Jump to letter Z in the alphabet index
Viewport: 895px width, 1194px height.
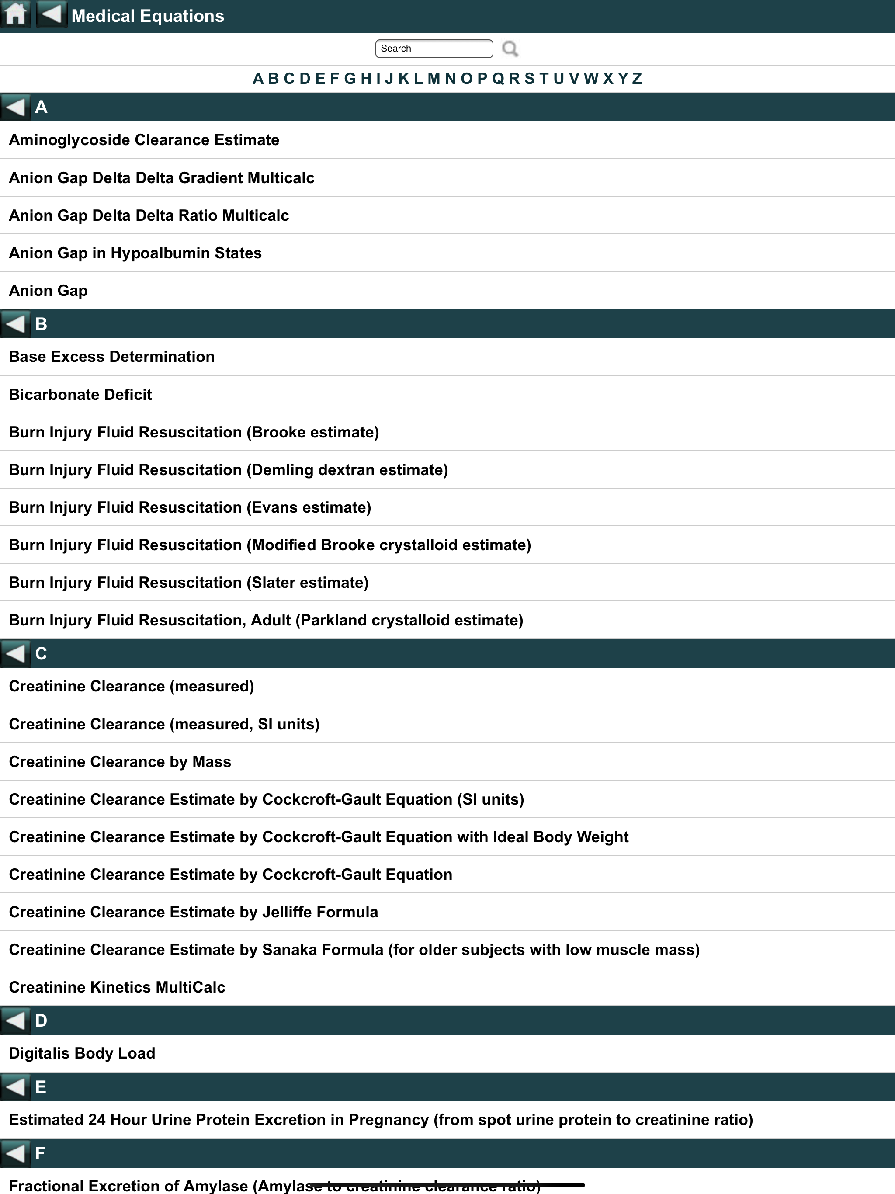point(637,79)
